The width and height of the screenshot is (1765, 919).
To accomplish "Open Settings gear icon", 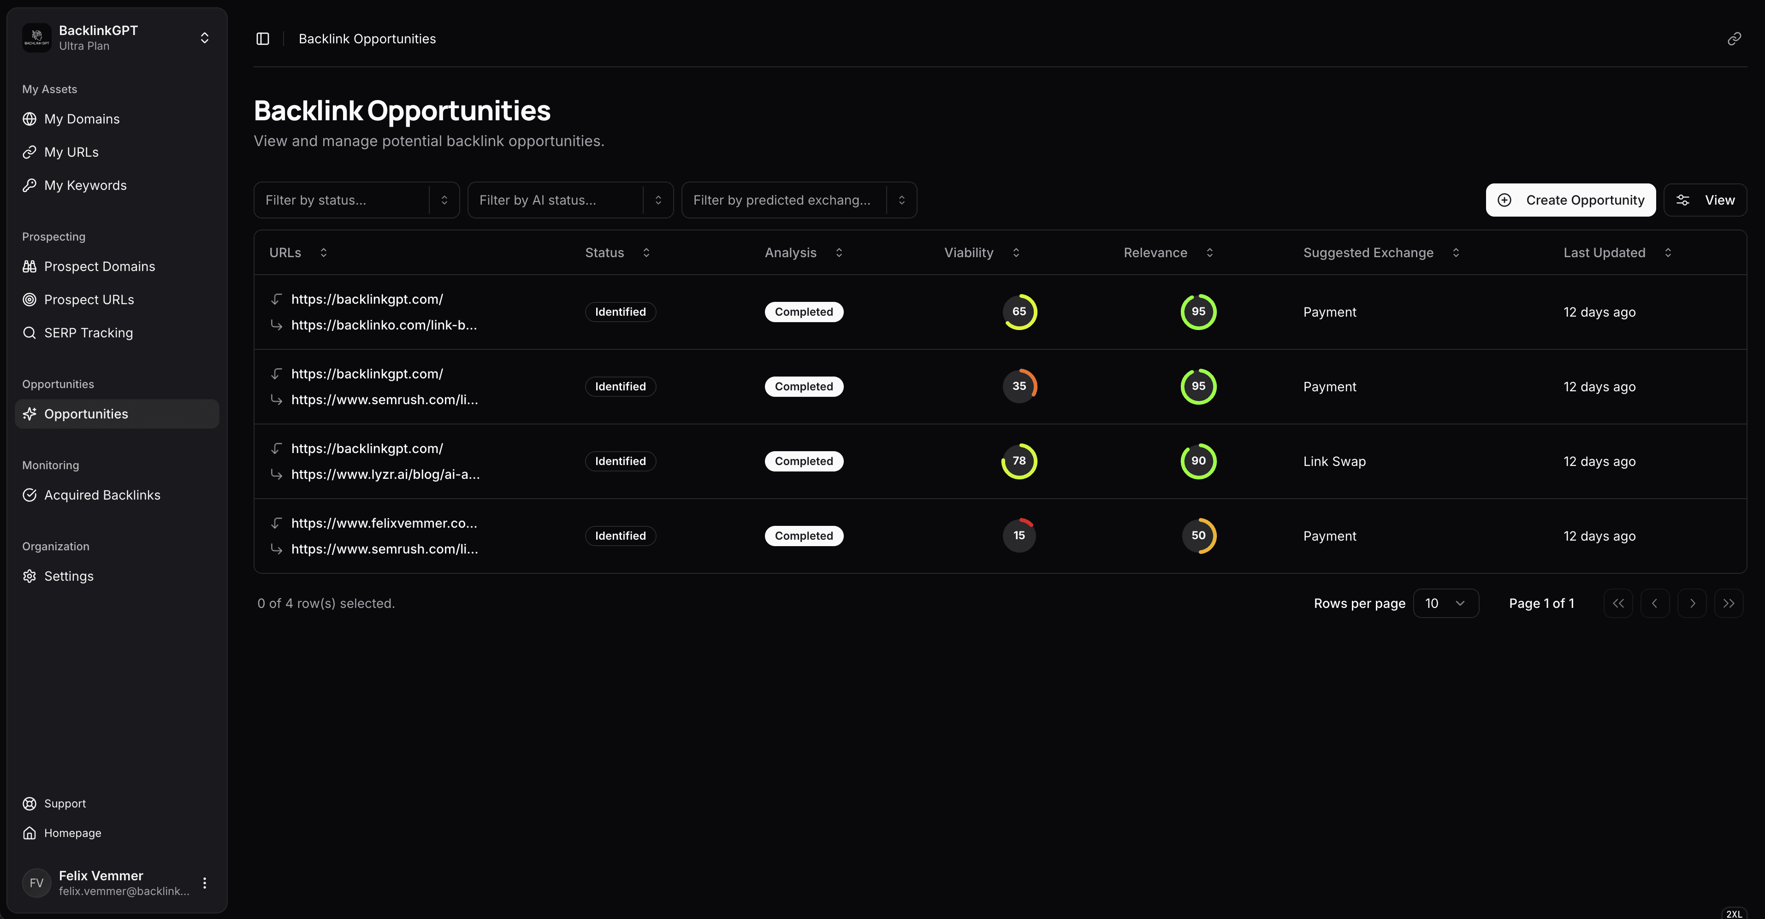I will (30, 577).
